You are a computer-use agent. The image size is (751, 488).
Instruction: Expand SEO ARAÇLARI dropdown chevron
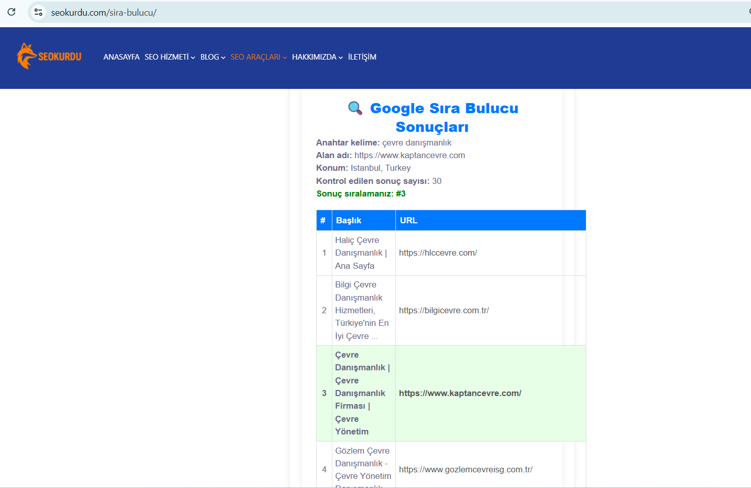point(285,58)
